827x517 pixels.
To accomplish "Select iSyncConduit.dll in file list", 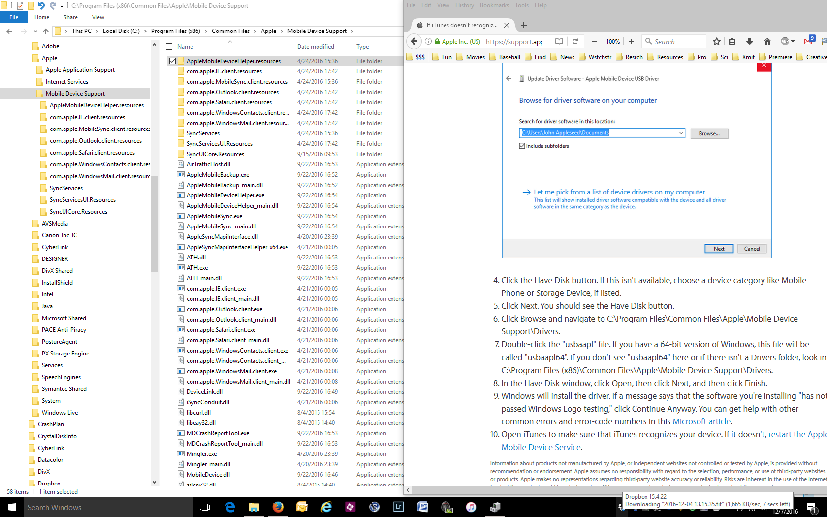I will 208,402.
